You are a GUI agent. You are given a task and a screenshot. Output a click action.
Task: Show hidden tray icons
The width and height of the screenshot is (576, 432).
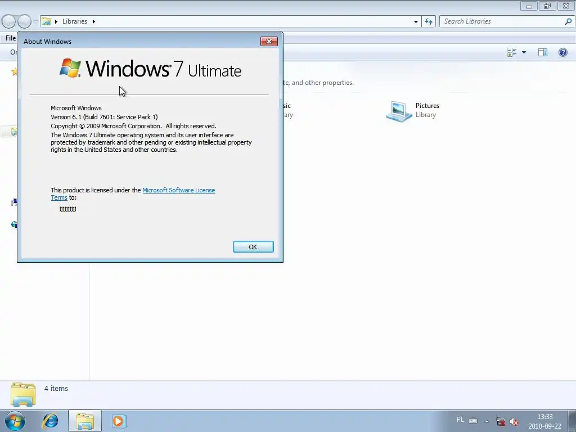(x=487, y=421)
